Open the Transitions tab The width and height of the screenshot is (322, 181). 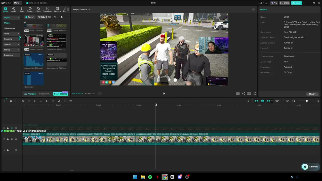[48, 10]
